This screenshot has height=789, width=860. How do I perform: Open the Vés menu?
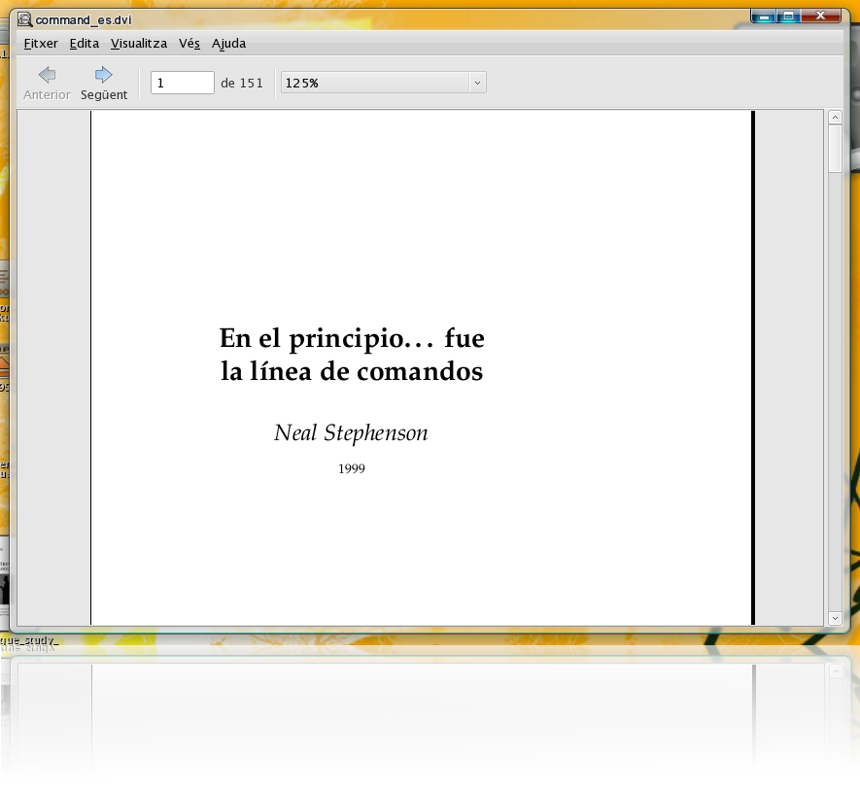pyautogui.click(x=189, y=44)
